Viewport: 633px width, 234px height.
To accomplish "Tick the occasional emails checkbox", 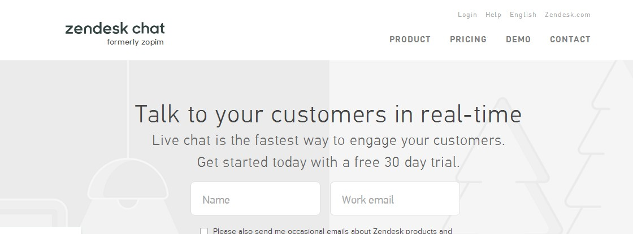I will click(x=204, y=231).
